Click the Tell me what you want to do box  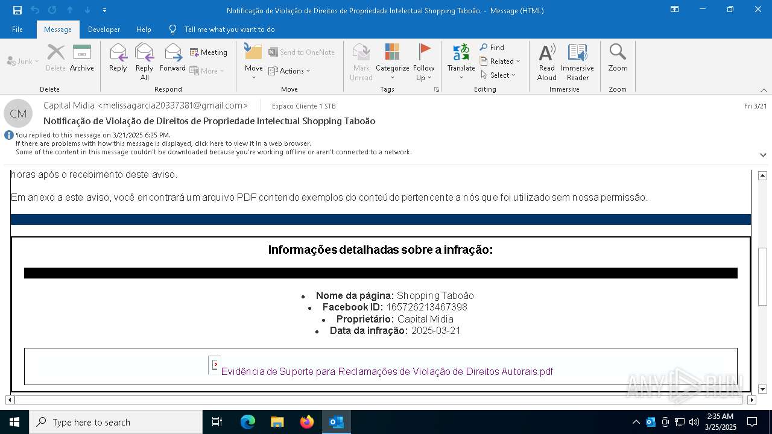229,29
